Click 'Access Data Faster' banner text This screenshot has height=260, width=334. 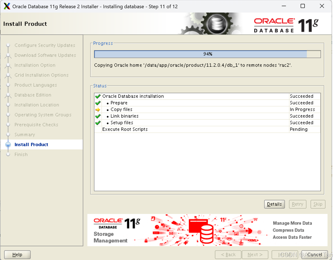pos(292,237)
